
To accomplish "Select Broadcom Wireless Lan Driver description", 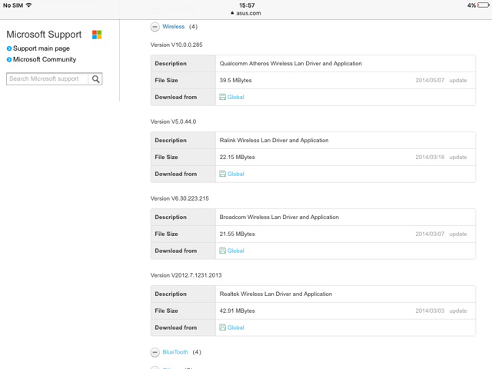I will tap(279, 217).
